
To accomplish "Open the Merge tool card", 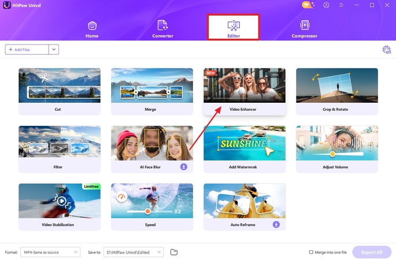I will click(152, 91).
